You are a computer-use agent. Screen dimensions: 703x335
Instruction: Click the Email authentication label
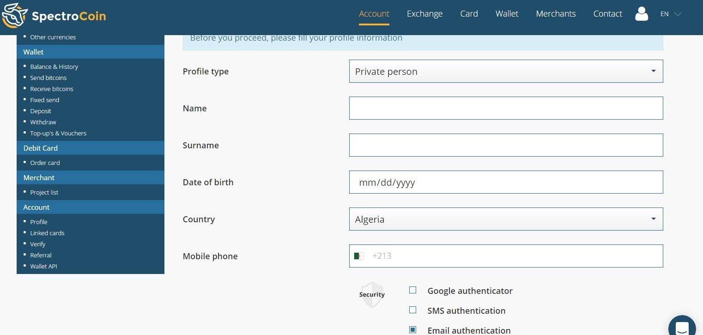(x=469, y=330)
